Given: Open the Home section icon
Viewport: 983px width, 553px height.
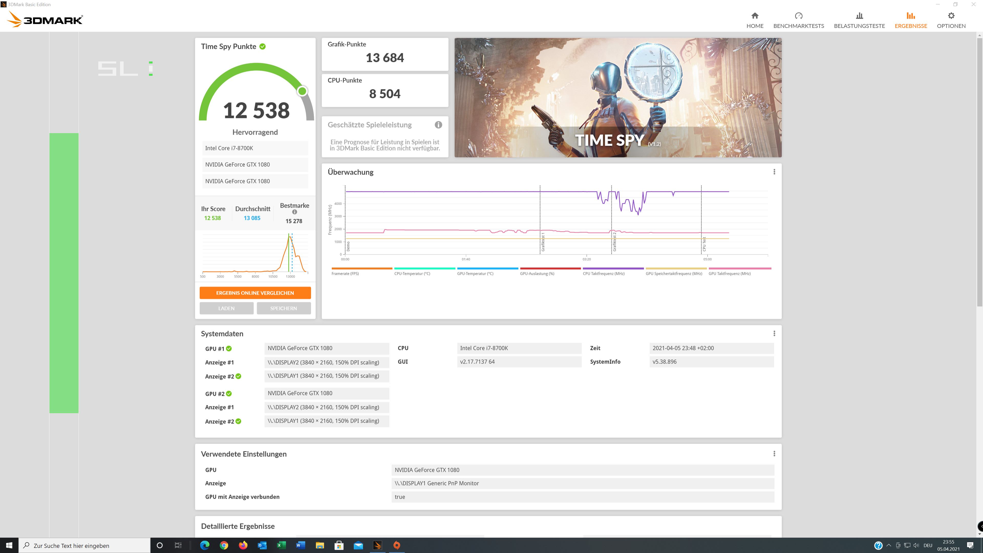Looking at the screenshot, I should click(x=754, y=16).
